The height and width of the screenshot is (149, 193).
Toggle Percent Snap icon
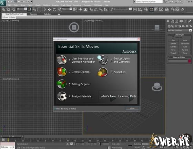(x=101, y=10)
